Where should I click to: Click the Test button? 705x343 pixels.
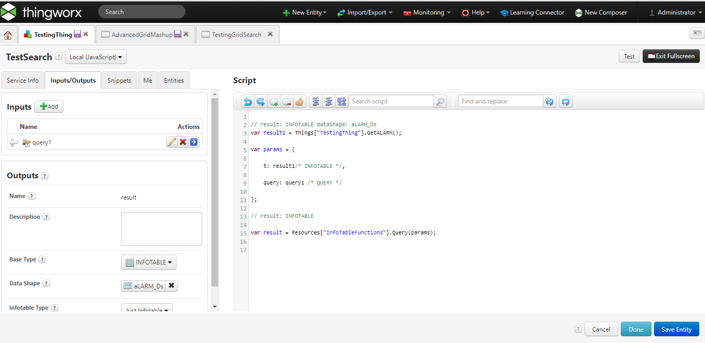coord(629,56)
